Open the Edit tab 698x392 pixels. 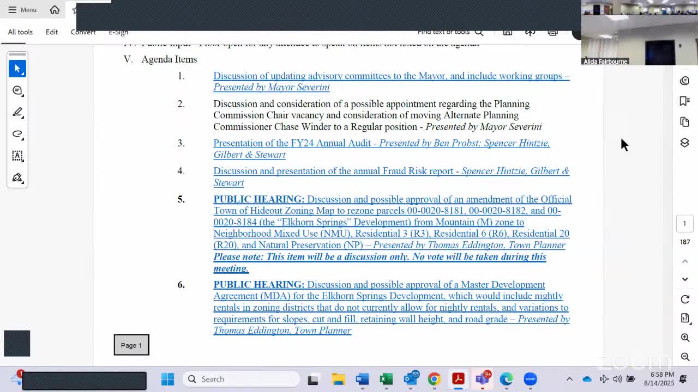52,32
